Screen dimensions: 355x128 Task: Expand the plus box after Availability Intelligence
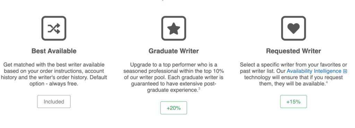click(x=345, y=71)
